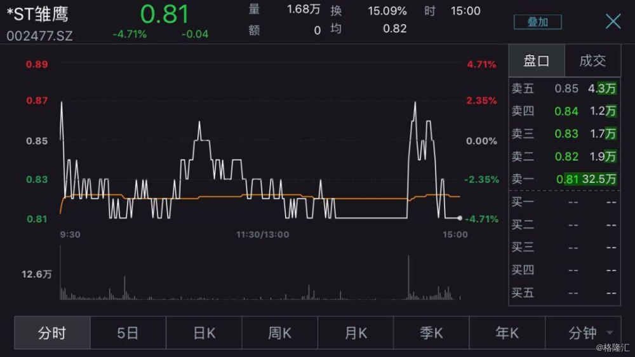The image size is (635, 357).
Task: Select the 5日 chart tab
Action: tap(128, 333)
